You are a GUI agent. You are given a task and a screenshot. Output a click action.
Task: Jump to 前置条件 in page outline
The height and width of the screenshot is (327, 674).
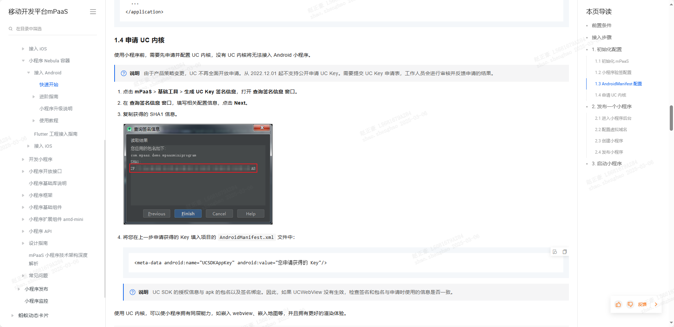click(x=601, y=25)
